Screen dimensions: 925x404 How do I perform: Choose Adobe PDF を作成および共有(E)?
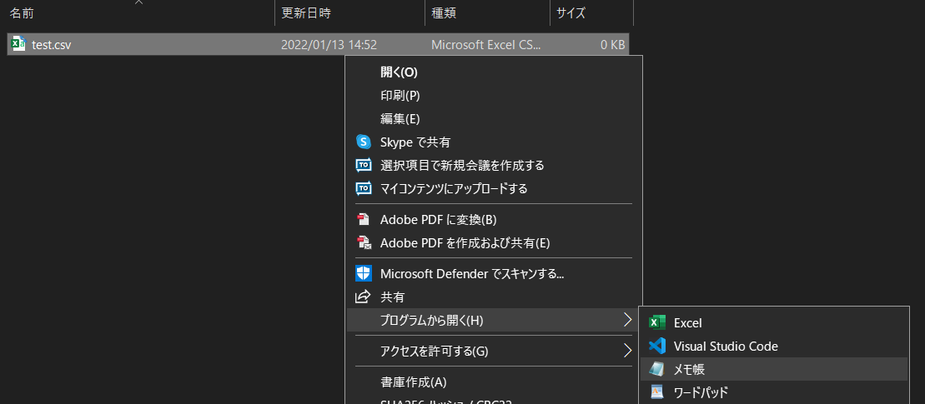495,242
